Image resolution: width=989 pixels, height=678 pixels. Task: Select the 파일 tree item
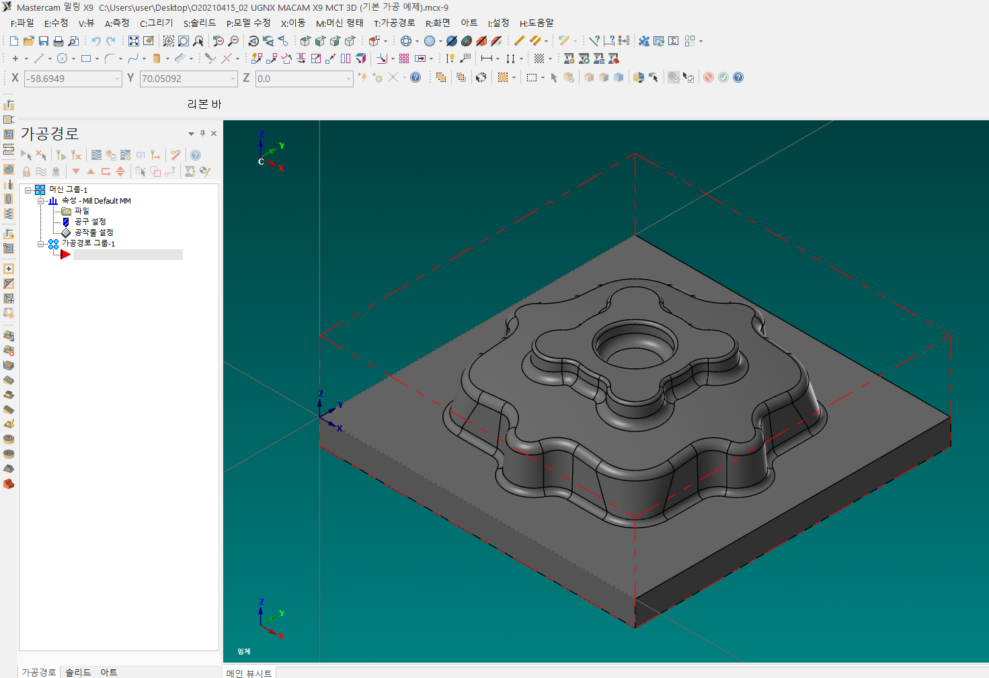pos(82,211)
